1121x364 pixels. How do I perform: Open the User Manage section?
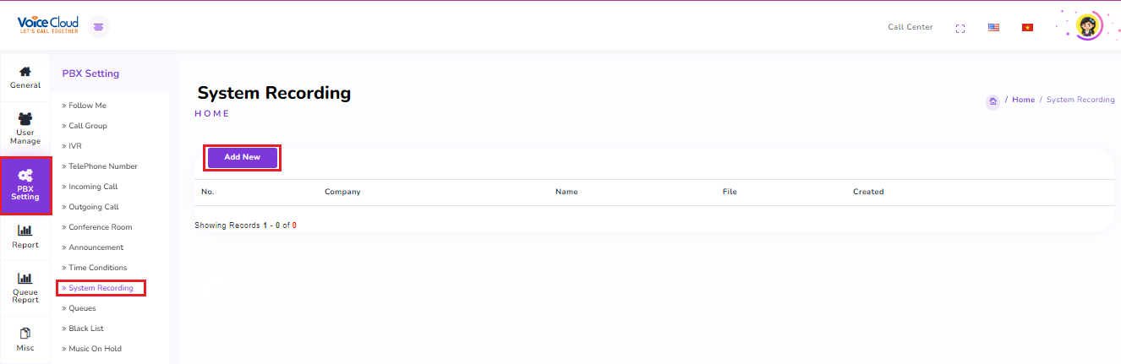(x=25, y=129)
